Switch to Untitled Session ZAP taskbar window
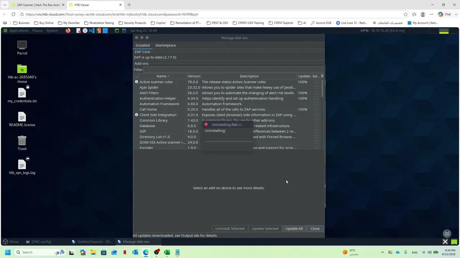 pos(92,242)
